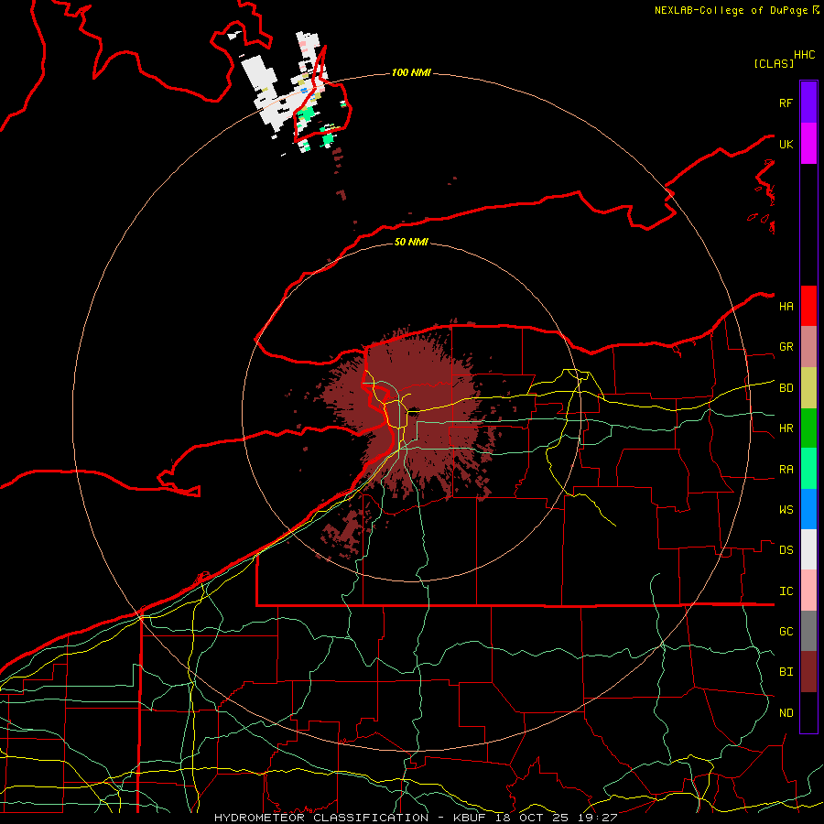Click the 100 NMI range ring label
The height and width of the screenshot is (824, 824).
click(x=411, y=72)
